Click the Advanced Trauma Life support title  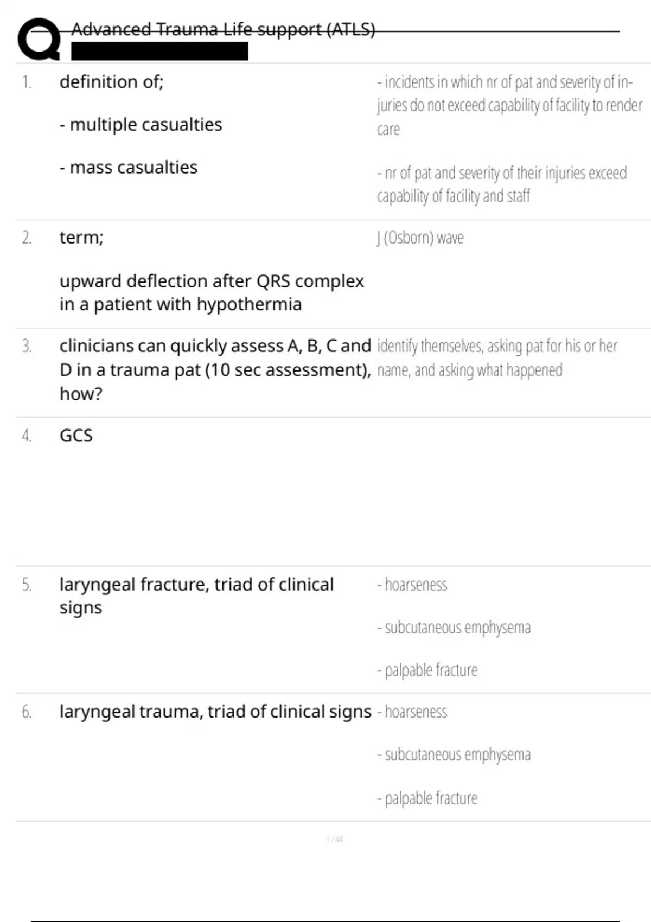[223, 29]
